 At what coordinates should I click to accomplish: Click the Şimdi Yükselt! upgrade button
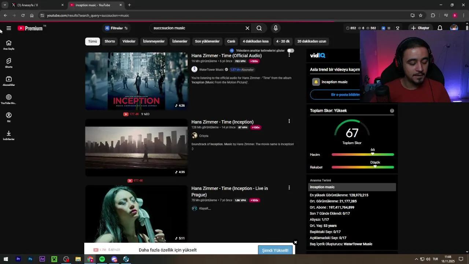click(275, 250)
